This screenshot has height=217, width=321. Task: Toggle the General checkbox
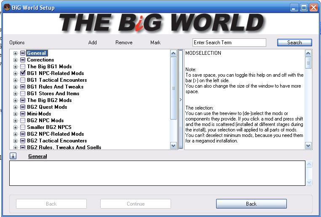click(x=23, y=53)
